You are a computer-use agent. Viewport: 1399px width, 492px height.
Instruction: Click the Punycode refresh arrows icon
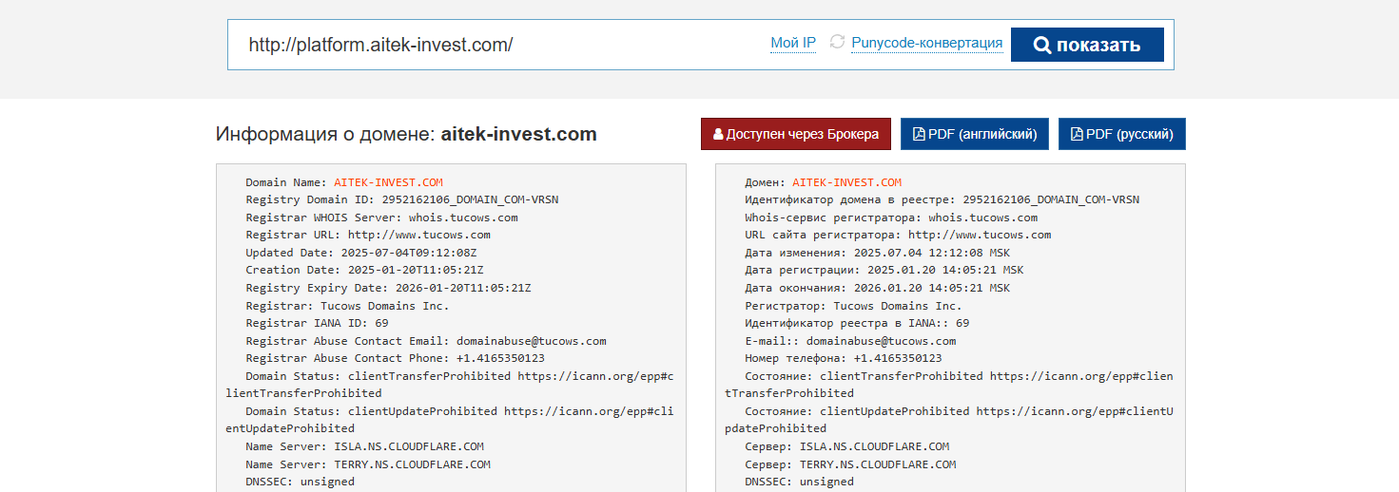pos(837,42)
